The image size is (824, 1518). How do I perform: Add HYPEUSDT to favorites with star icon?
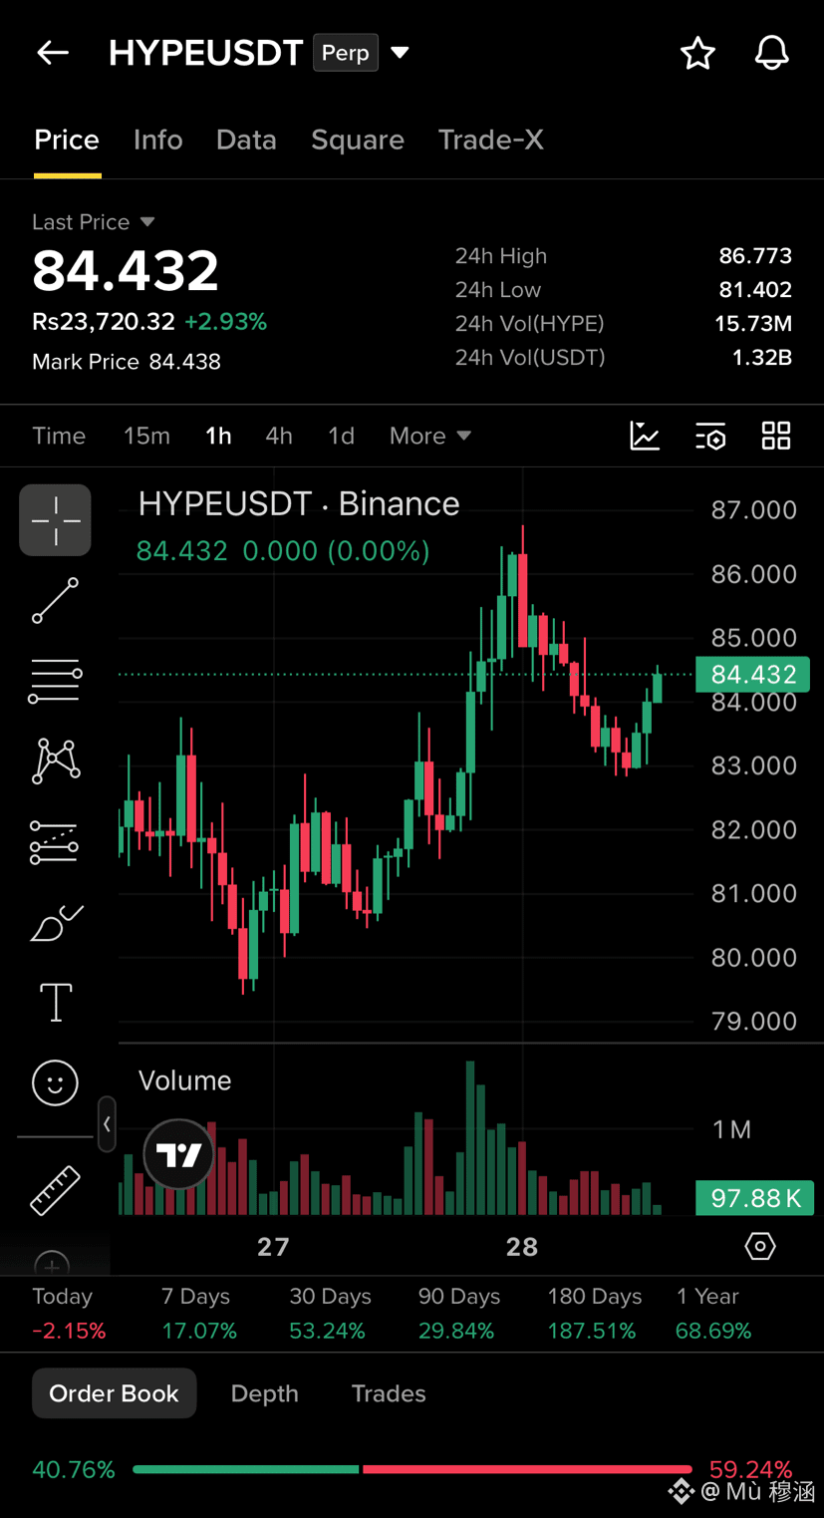click(697, 53)
